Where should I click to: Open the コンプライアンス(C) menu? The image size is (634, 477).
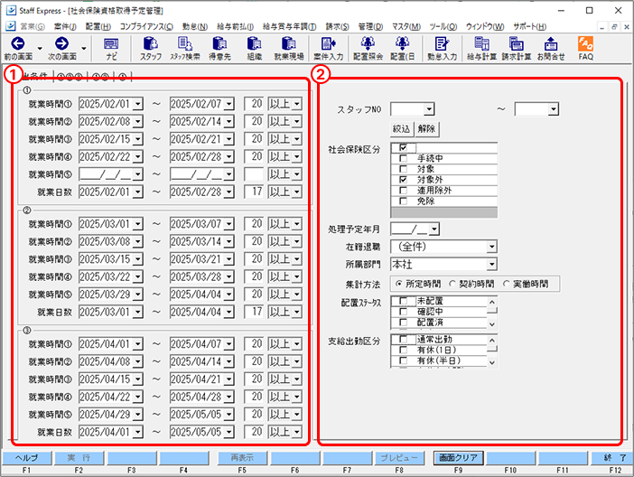coord(146,27)
